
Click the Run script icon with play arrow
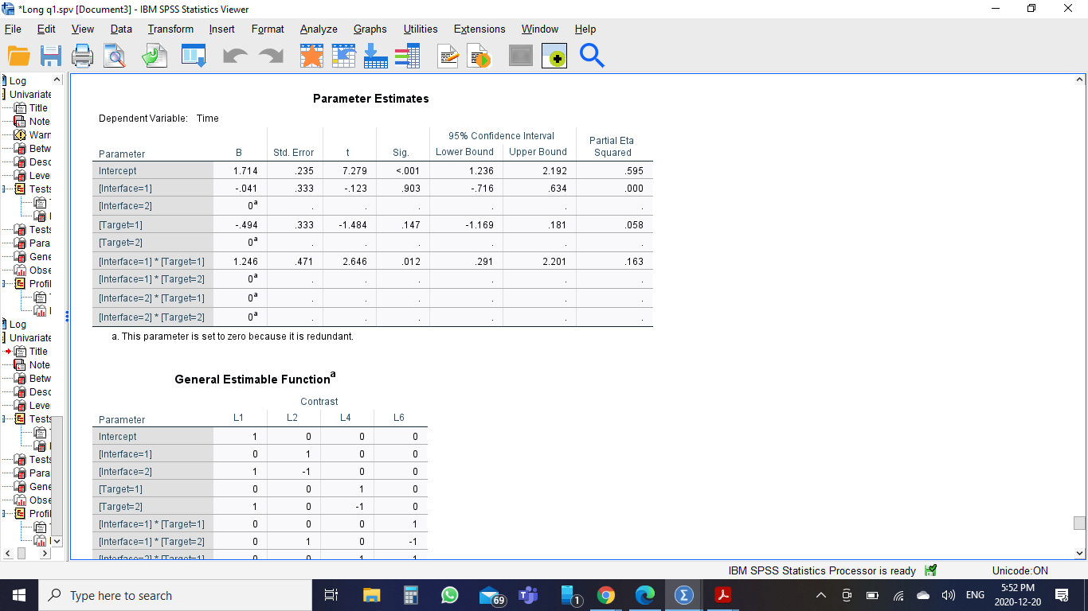tap(479, 56)
